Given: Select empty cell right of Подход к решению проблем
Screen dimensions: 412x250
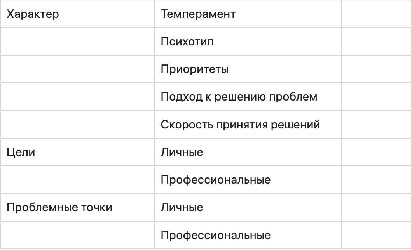Looking at the screenshot, I should pos(376,97).
